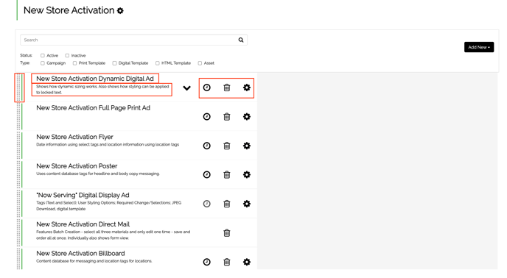Click Flyer description about date information tags
The image size is (507, 278).
pos(108,145)
